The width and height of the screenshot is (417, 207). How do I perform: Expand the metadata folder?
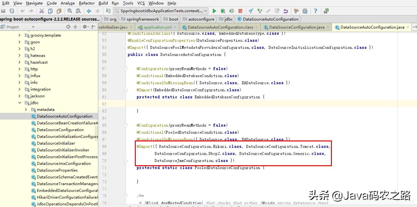coord(26,109)
